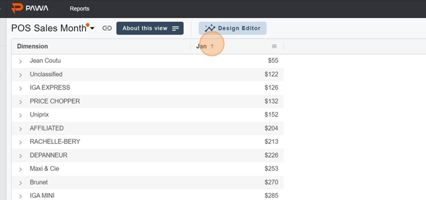Screen dimensions: 426x200
Task: Expand the Brunet row
Action: click(20, 183)
